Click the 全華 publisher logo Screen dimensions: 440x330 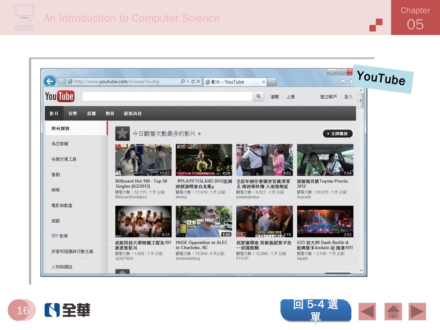pos(68,310)
